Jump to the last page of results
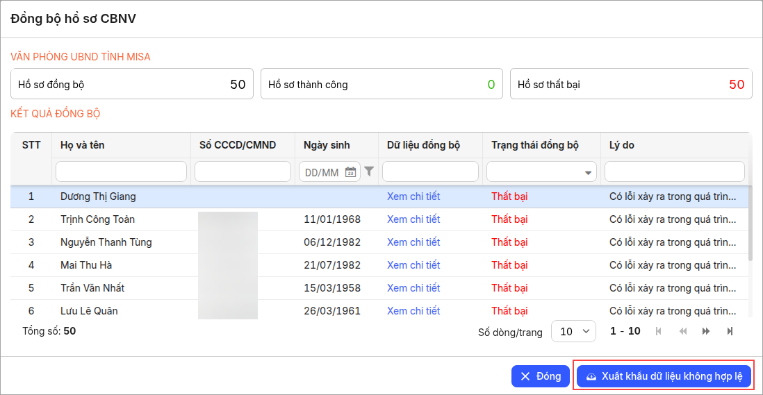Viewport: 763px width, 395px height. click(x=730, y=332)
